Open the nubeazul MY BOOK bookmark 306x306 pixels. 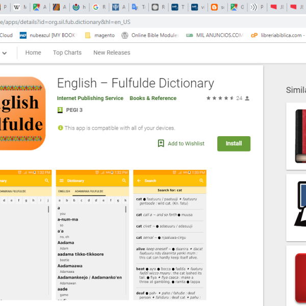tap(49, 35)
